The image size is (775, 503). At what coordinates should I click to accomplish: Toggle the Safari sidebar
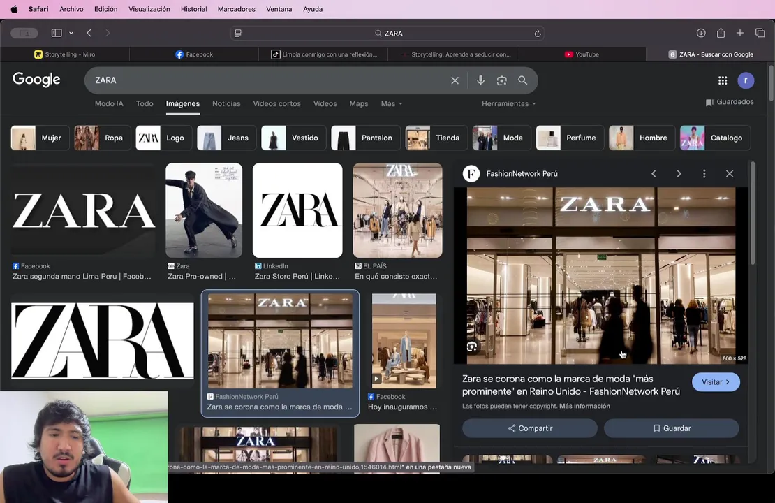57,33
